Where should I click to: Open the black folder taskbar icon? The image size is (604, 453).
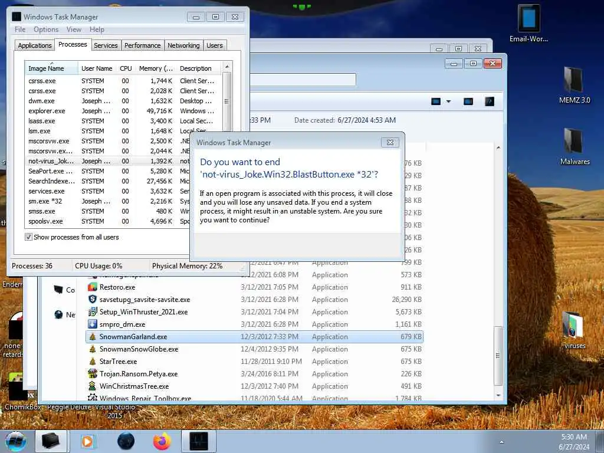coord(51,441)
